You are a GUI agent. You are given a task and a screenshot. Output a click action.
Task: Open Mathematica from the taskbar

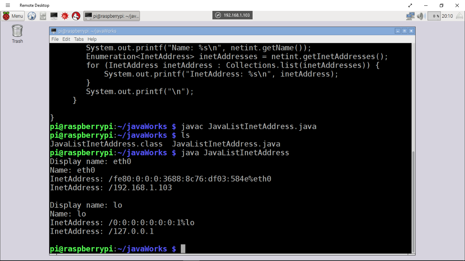click(x=65, y=16)
